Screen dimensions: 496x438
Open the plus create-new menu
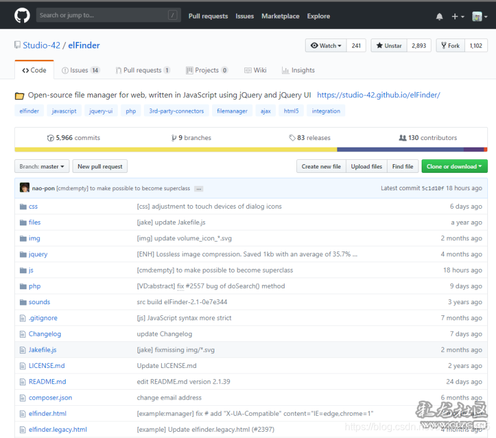click(458, 17)
